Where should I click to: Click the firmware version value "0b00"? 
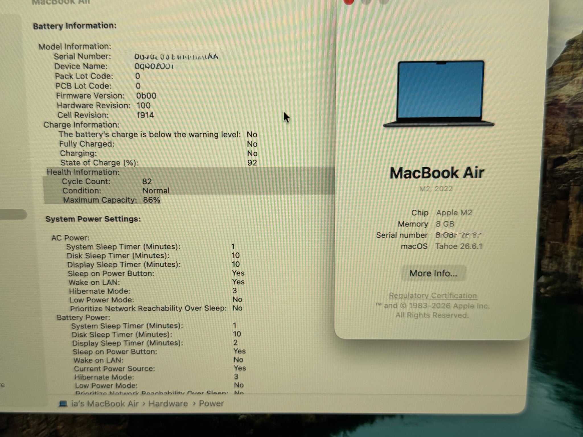(146, 96)
